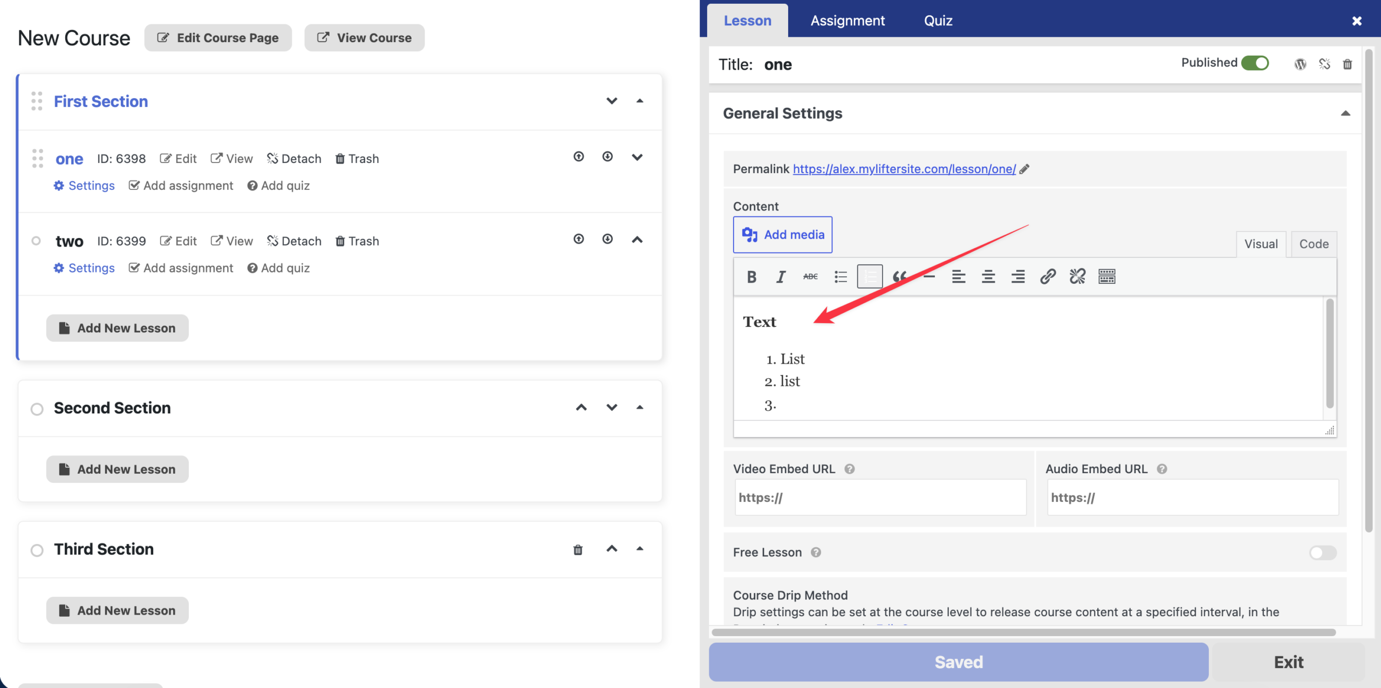This screenshot has width=1381, height=688.
Task: Remove link with unlink icon
Action: 1077,277
